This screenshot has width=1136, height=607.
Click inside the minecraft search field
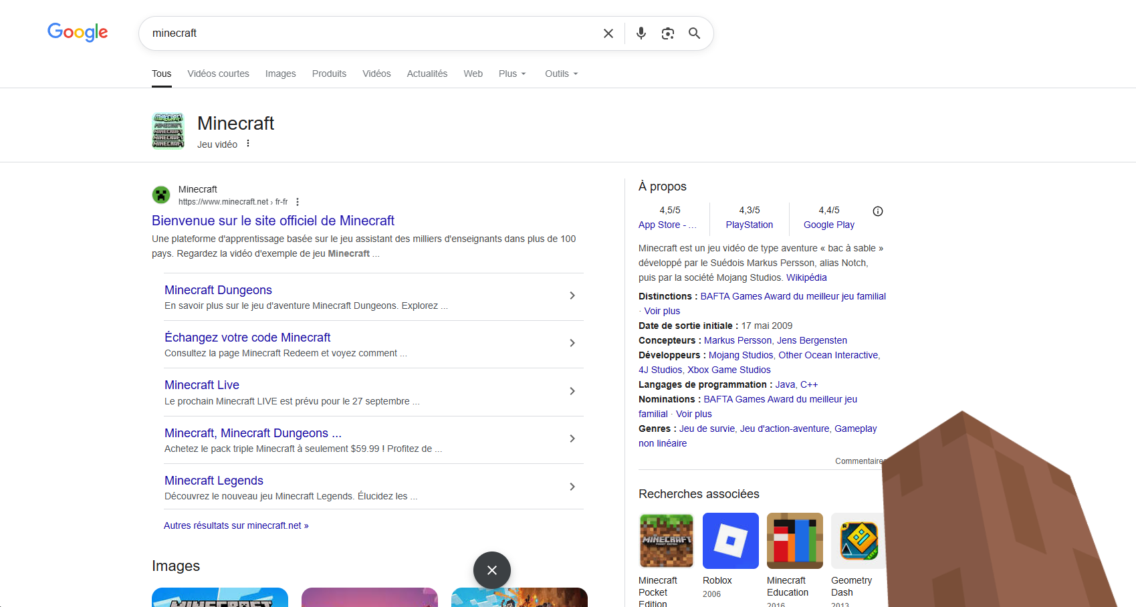coord(368,33)
